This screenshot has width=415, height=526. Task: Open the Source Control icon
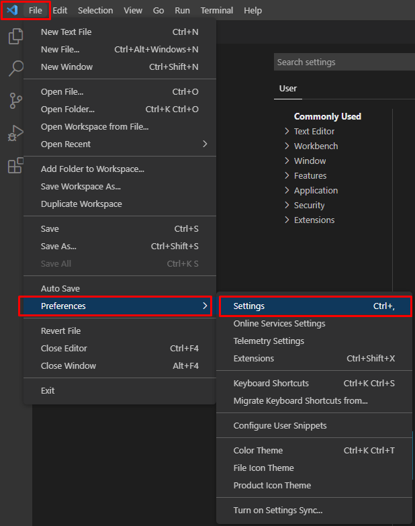[15, 101]
